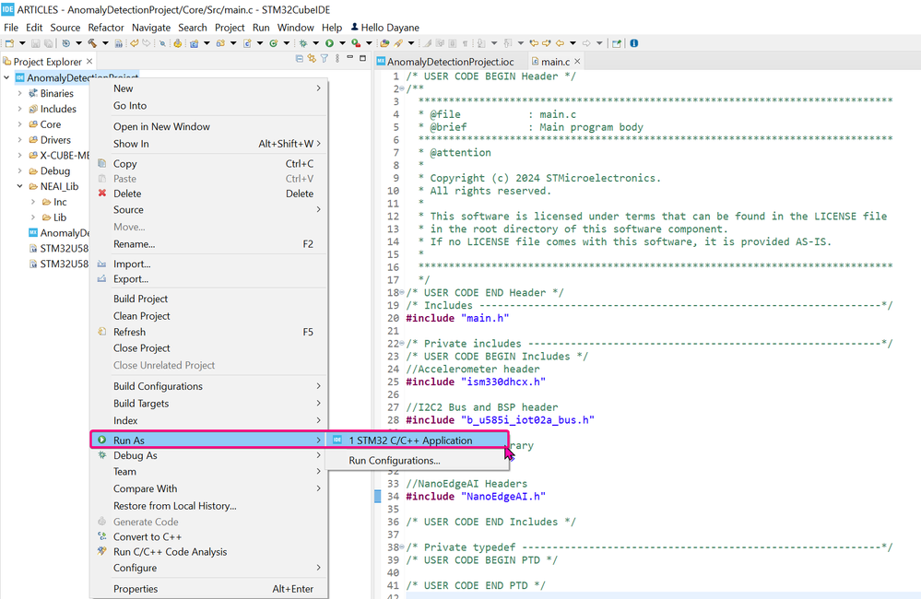Click the green Run toolbar button
The width and height of the screenshot is (921, 599).
[329, 43]
